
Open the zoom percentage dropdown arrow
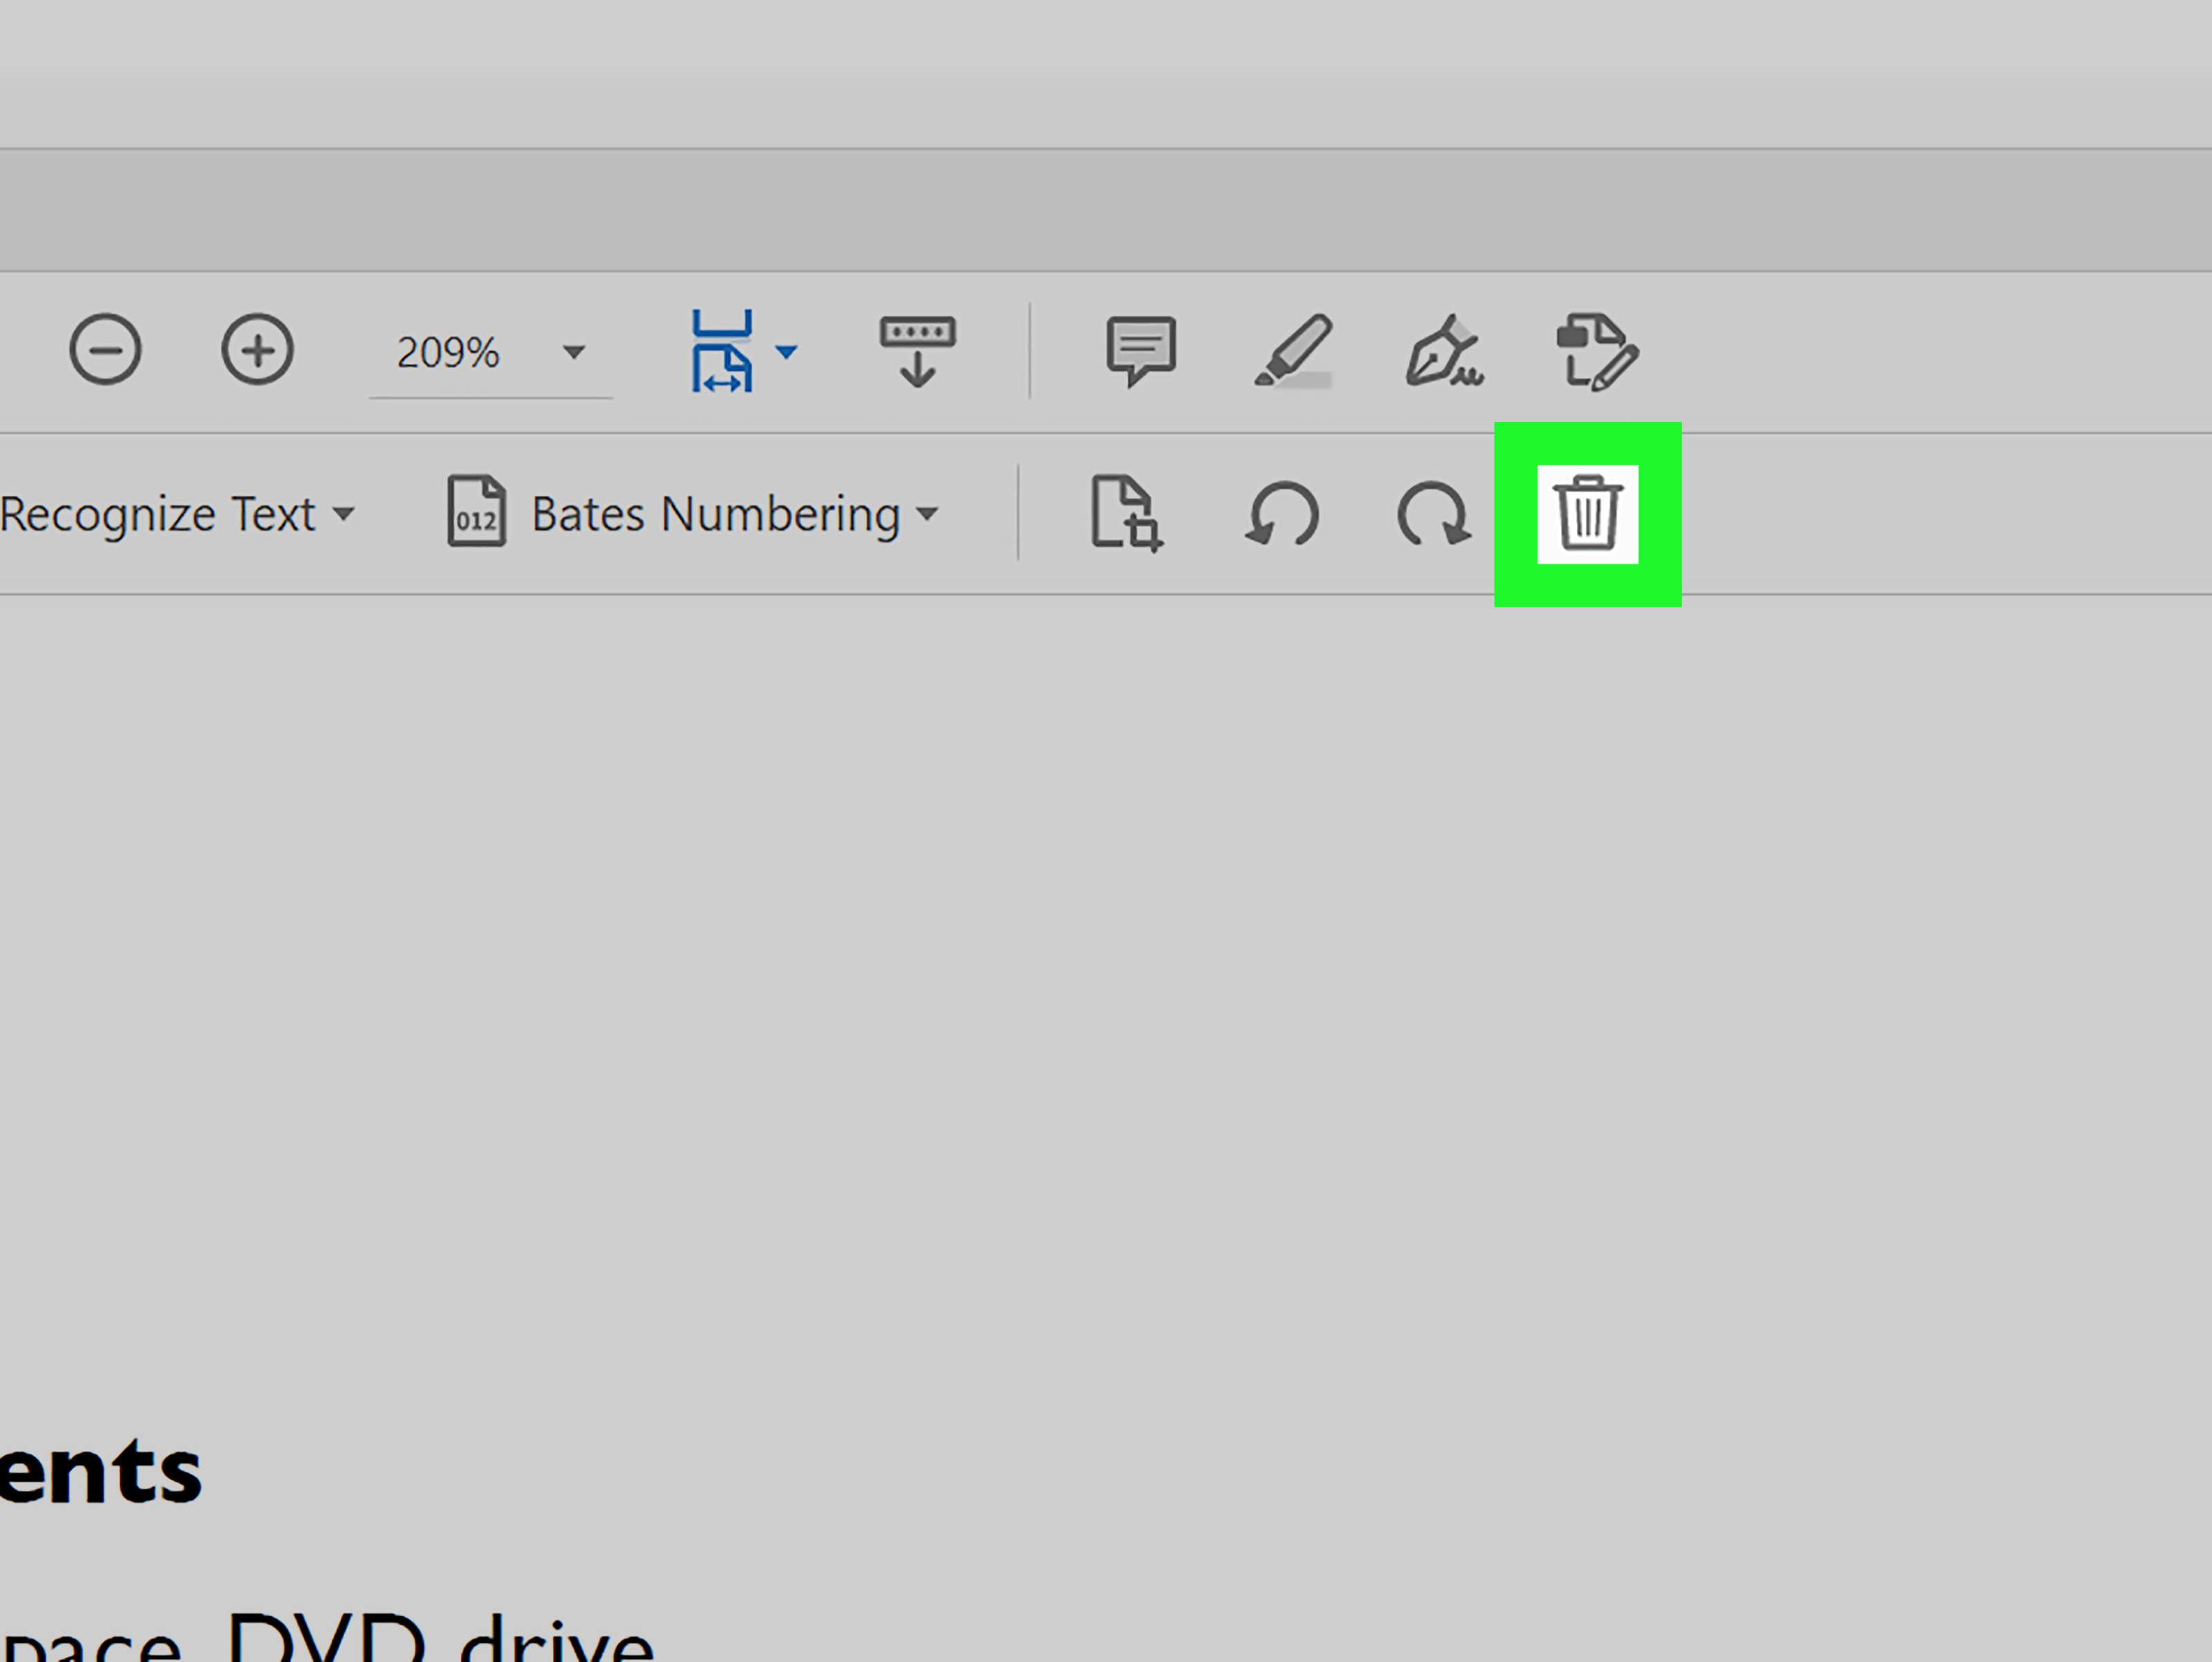coord(573,352)
